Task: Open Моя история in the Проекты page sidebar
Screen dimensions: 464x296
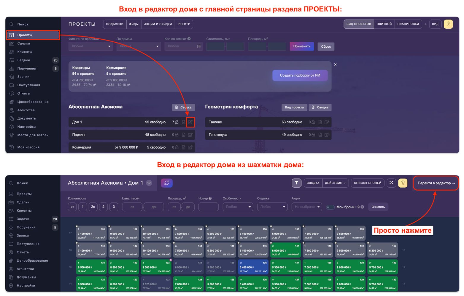Action: pos(28,147)
